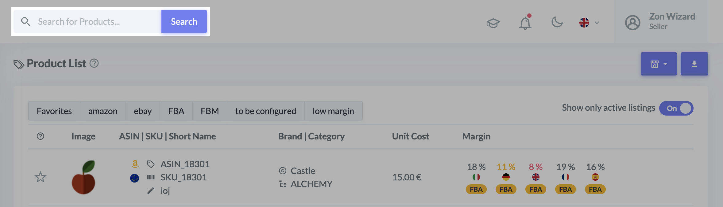Click the user profile avatar icon

coord(632,22)
